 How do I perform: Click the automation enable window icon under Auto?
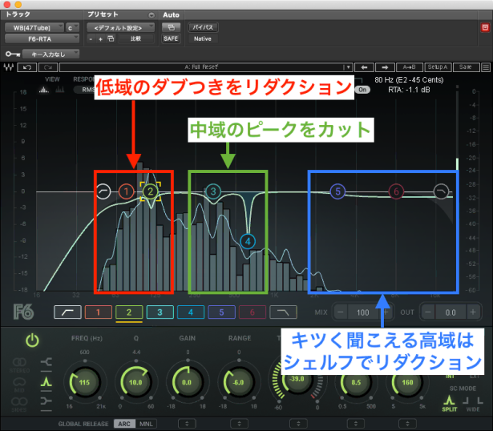171,28
